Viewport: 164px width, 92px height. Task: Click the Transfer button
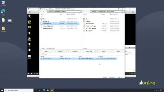(x=60, y=51)
